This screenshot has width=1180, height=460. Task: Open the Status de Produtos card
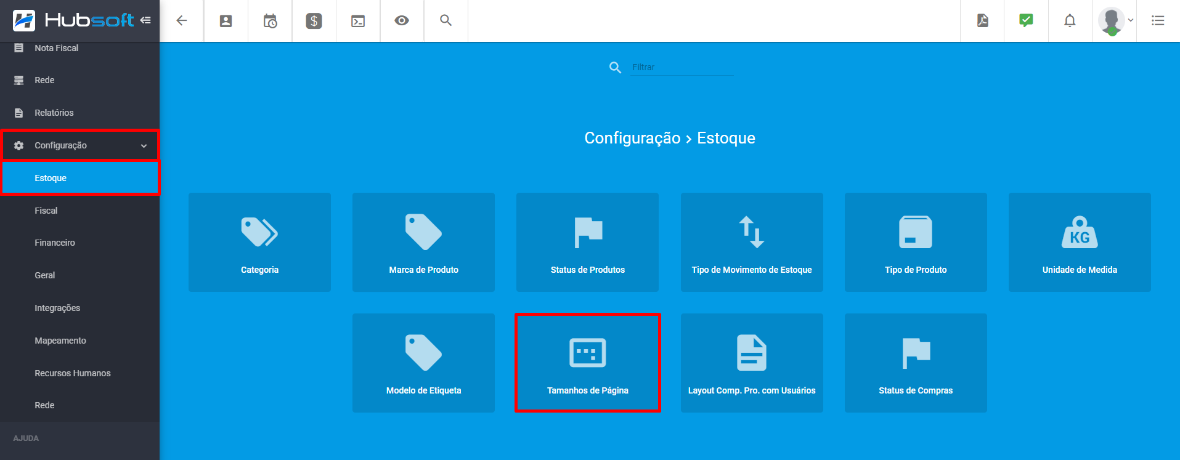587,242
